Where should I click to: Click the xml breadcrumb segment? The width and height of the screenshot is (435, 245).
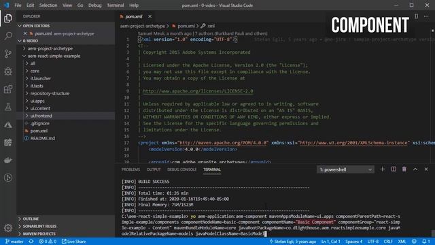[x=211, y=26]
